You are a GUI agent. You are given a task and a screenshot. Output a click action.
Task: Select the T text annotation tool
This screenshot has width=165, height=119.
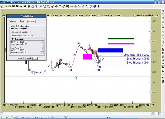point(60,6)
